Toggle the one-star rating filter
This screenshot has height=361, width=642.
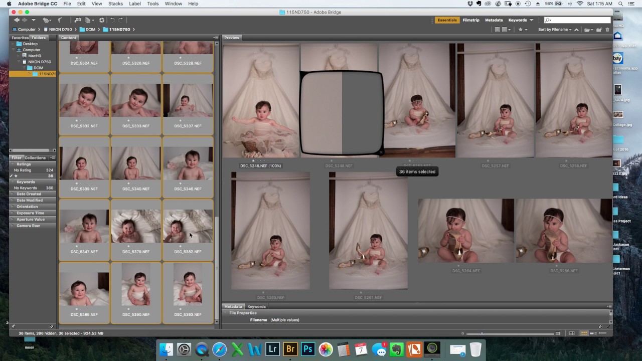coord(33,176)
